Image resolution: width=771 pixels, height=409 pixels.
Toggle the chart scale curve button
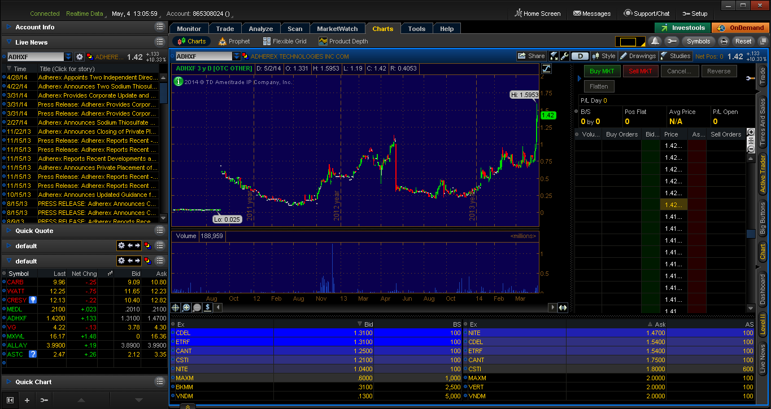pyautogui.click(x=546, y=69)
